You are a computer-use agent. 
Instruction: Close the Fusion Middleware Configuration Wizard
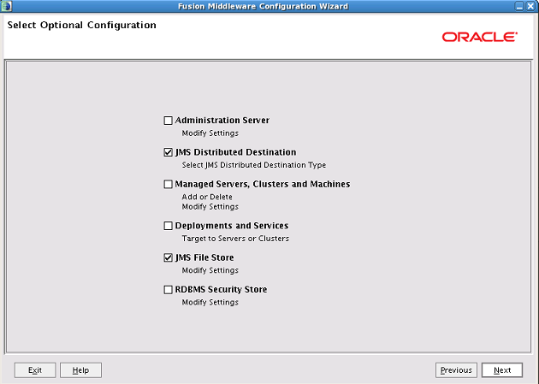tap(531, 6)
